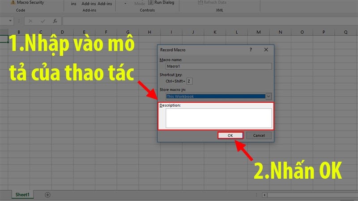Click the shortcut key letter box

coord(189,81)
